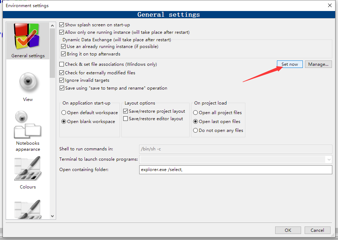
Task: Choose 'Open all project files' on project load
Action: coord(196,112)
